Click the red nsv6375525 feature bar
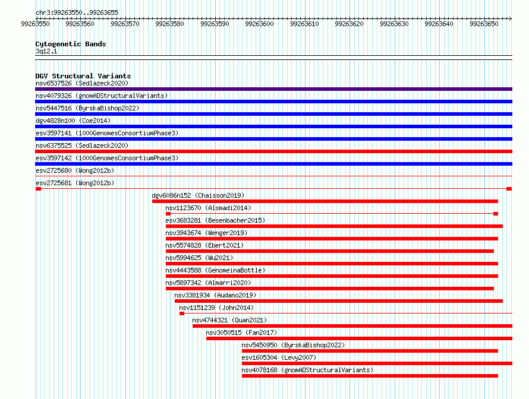 coord(273,151)
